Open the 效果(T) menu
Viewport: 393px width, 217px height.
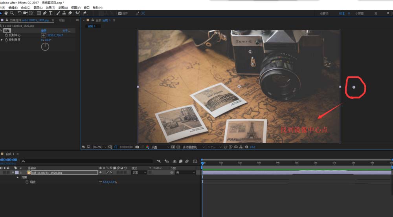coord(50,7)
